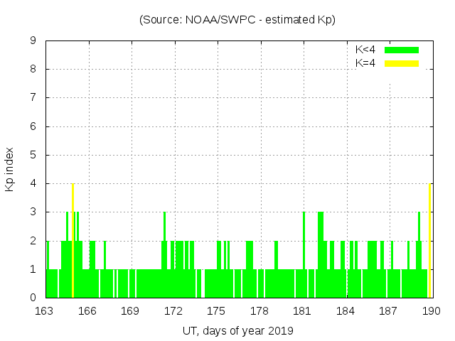Click x-axis tick label 163
Screen dimensions: 455x341
(x=45, y=310)
